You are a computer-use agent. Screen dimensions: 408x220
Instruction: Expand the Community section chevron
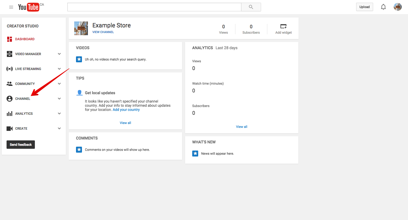pyautogui.click(x=59, y=84)
